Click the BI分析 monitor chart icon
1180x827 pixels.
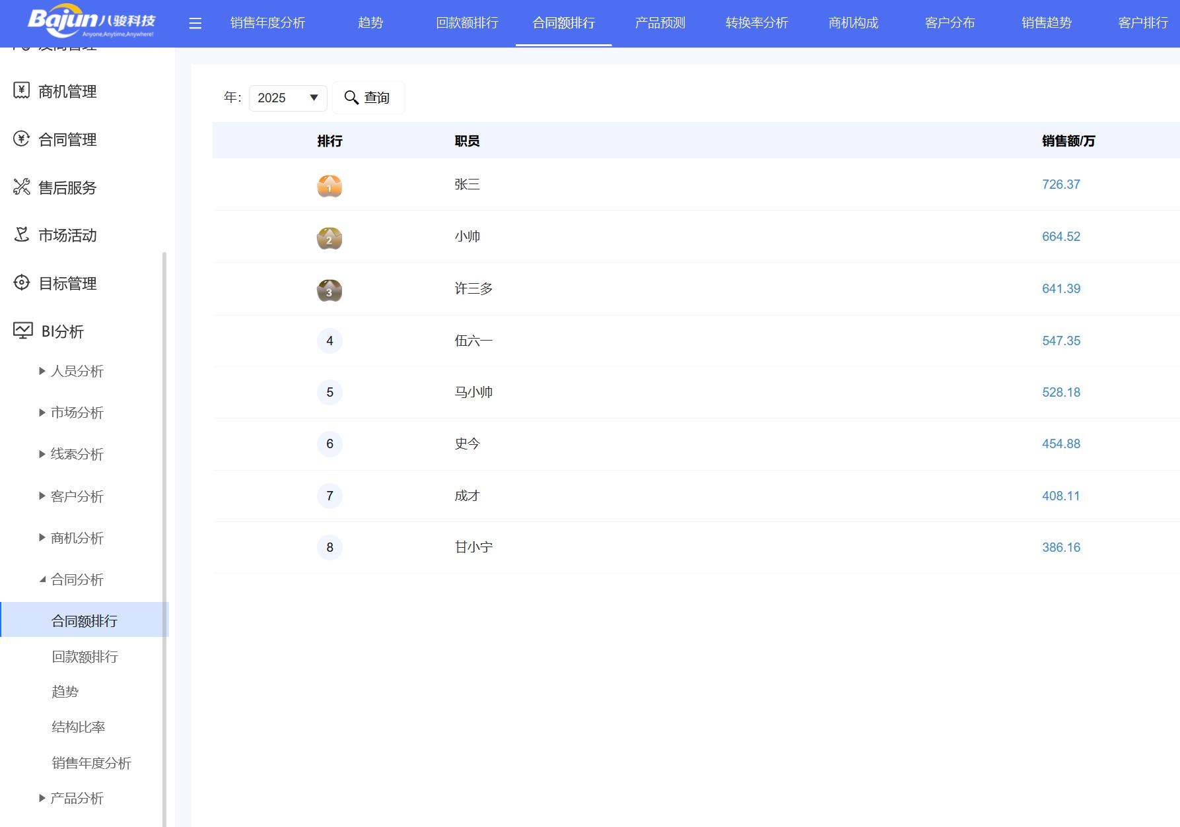click(x=23, y=331)
